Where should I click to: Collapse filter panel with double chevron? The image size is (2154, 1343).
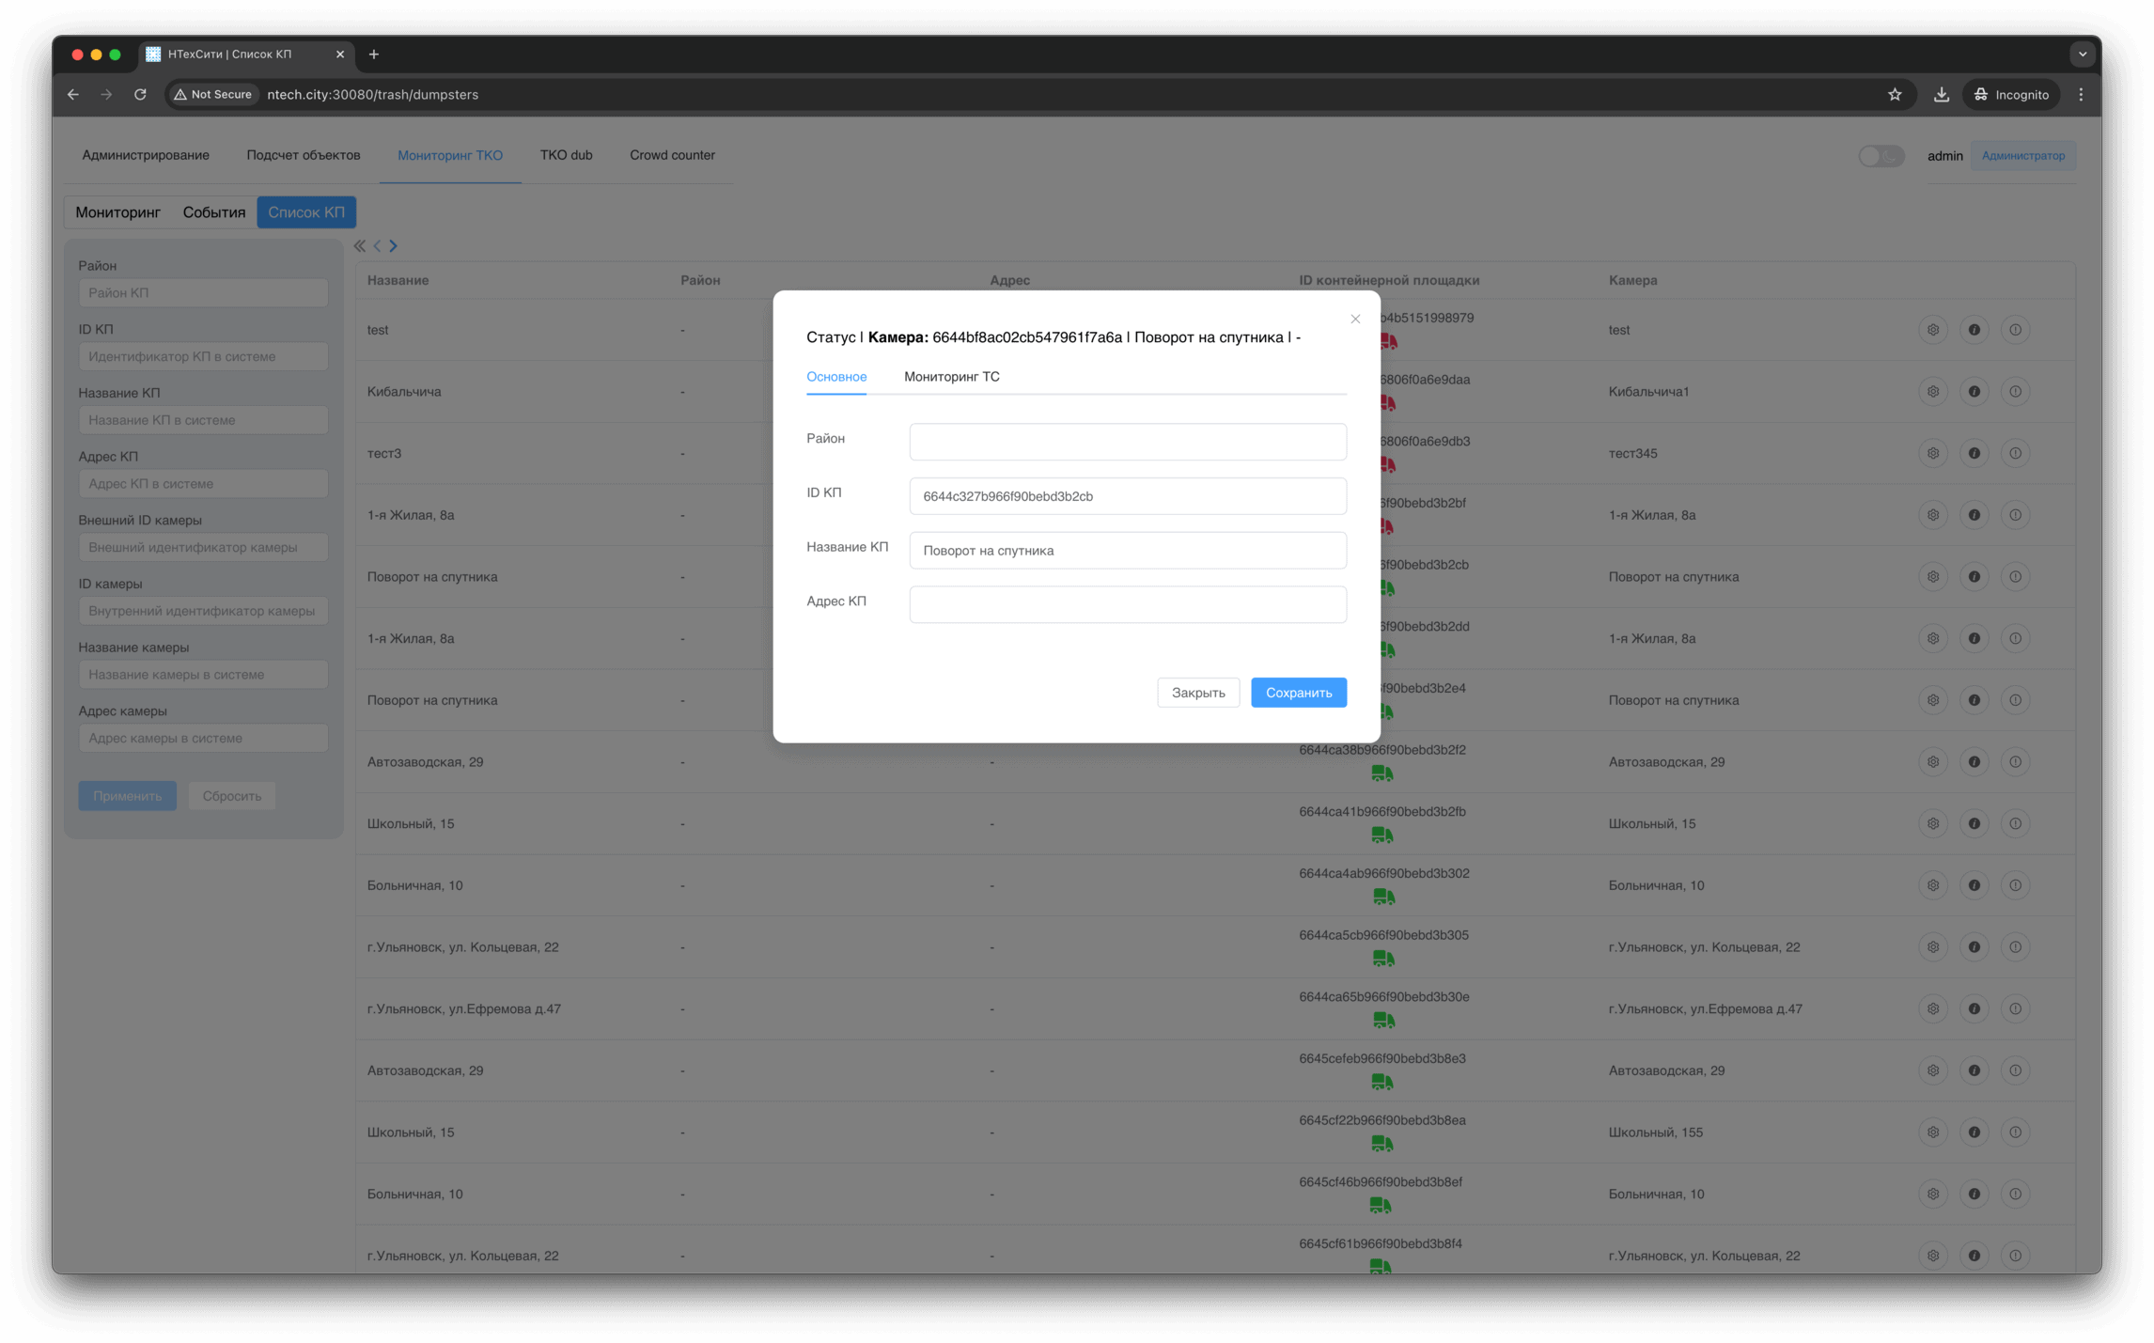click(360, 246)
